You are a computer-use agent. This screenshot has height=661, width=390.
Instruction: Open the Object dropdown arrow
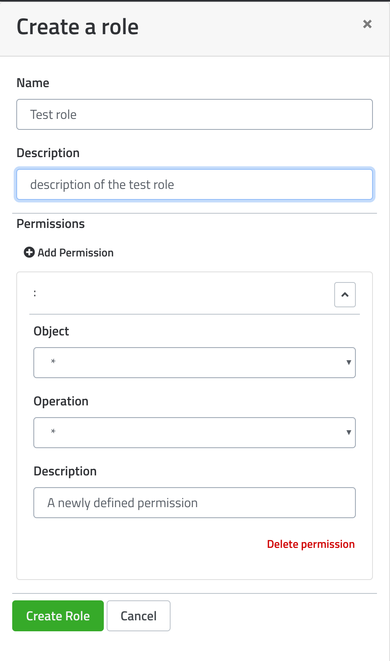[348, 363]
